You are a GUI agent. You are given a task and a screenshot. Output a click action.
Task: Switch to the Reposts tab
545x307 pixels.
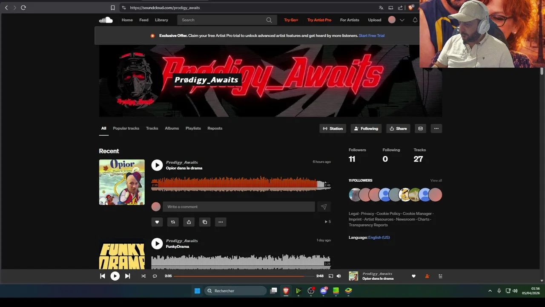(x=215, y=128)
